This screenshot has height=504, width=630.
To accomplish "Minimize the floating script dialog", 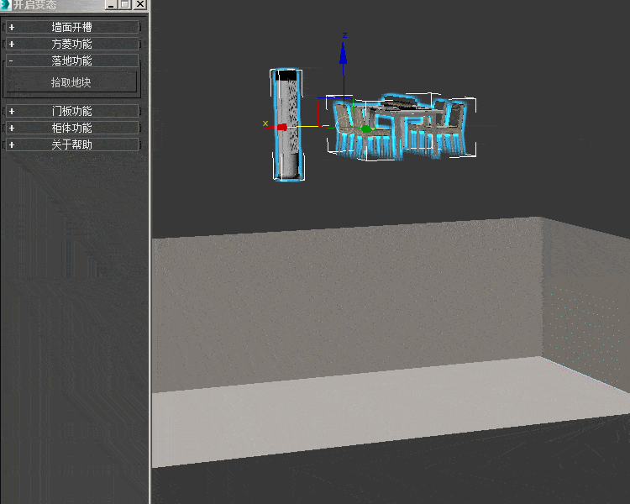I will 111,4.
